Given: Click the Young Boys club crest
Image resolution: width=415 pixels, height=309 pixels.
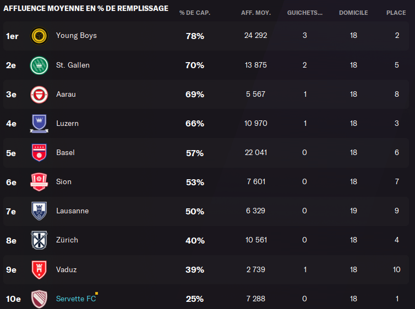Looking at the screenshot, I should (x=39, y=36).
